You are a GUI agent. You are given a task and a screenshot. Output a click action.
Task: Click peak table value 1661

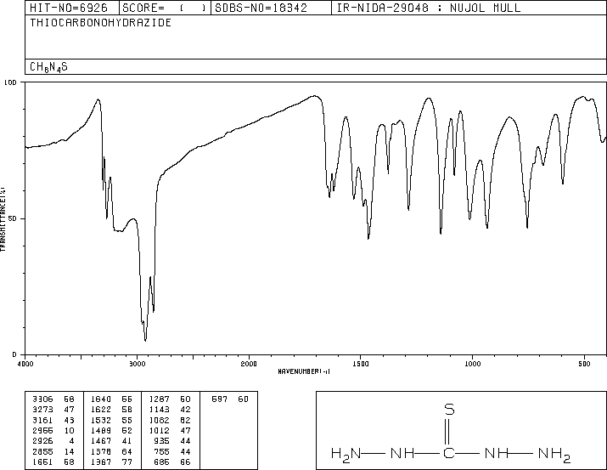click(x=42, y=462)
